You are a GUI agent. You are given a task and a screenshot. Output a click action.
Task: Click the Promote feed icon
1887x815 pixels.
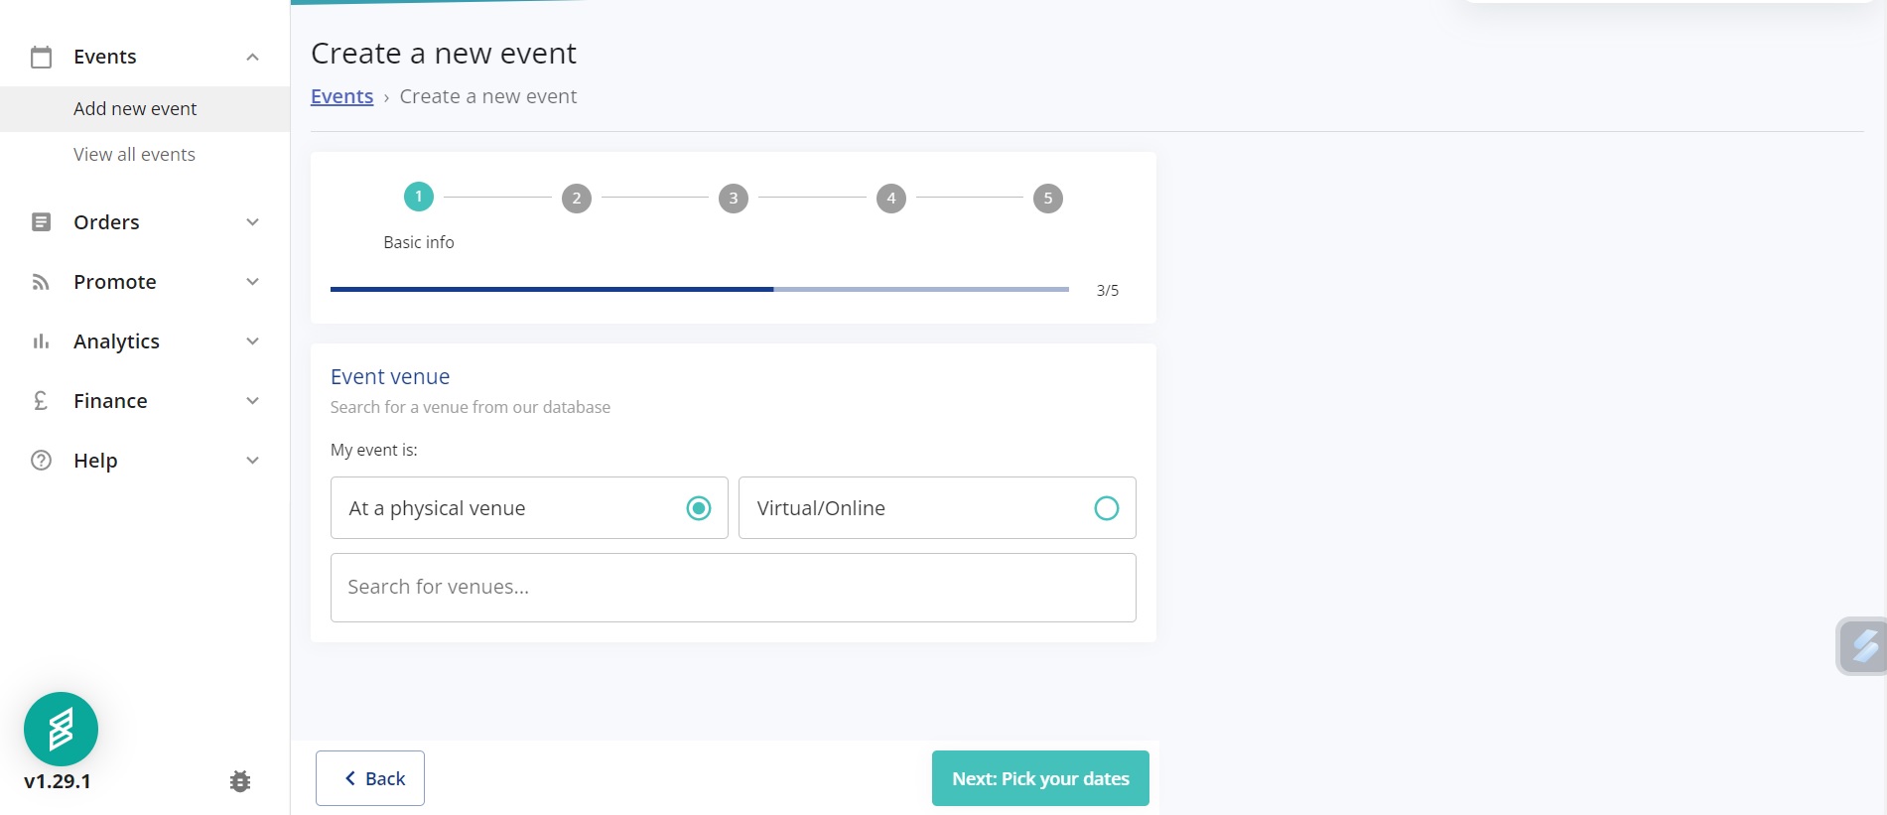tap(41, 282)
